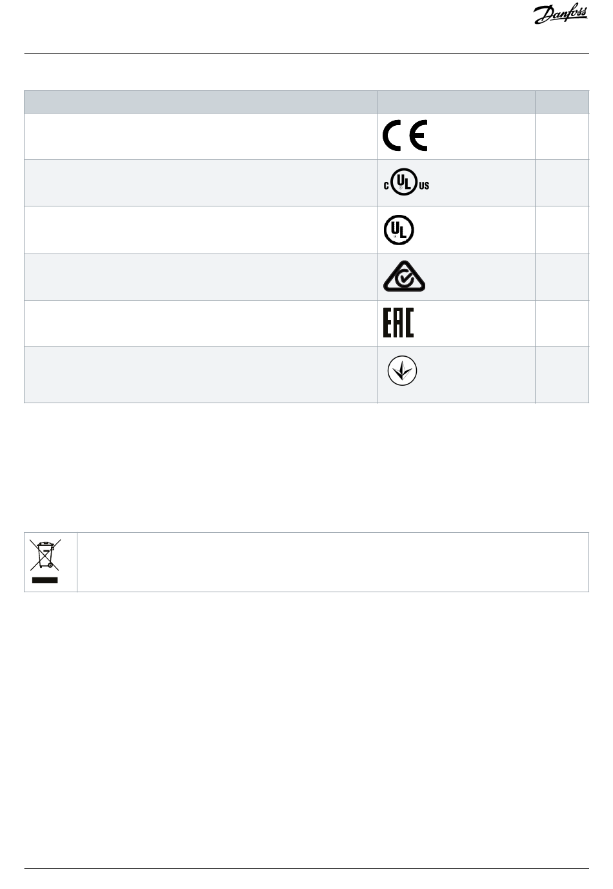Click the Danfoss logo in the header
613x889 pixels.
[x=561, y=15]
